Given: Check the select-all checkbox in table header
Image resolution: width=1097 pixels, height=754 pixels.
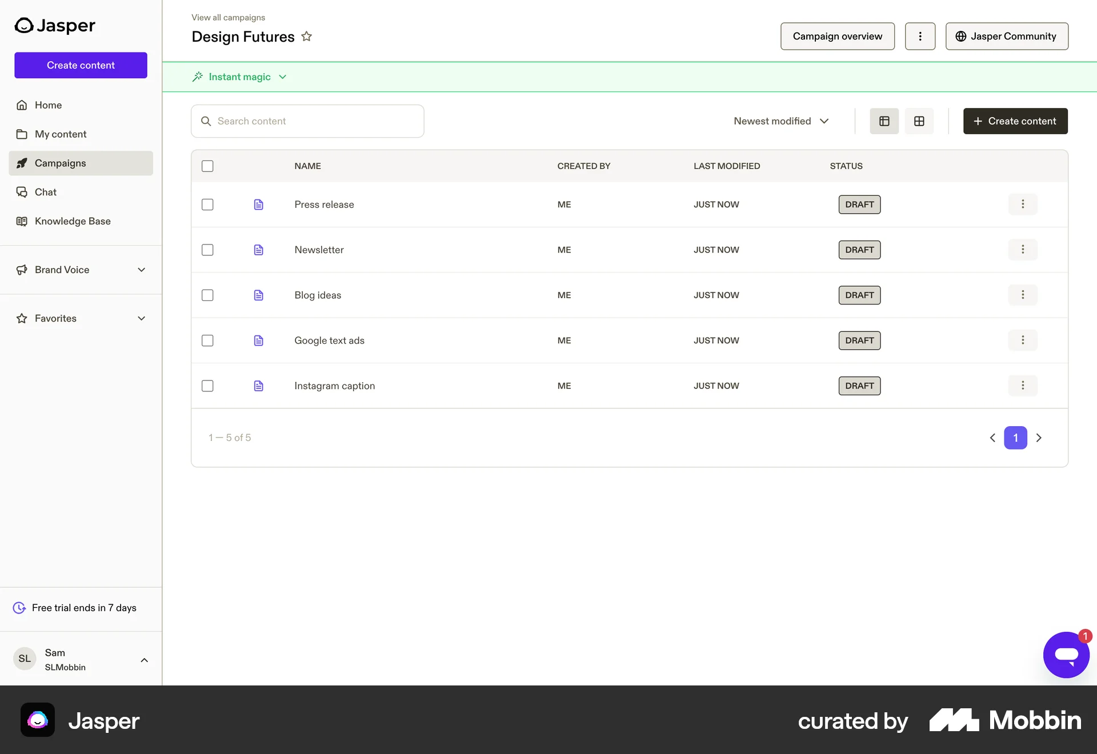Looking at the screenshot, I should [207, 166].
